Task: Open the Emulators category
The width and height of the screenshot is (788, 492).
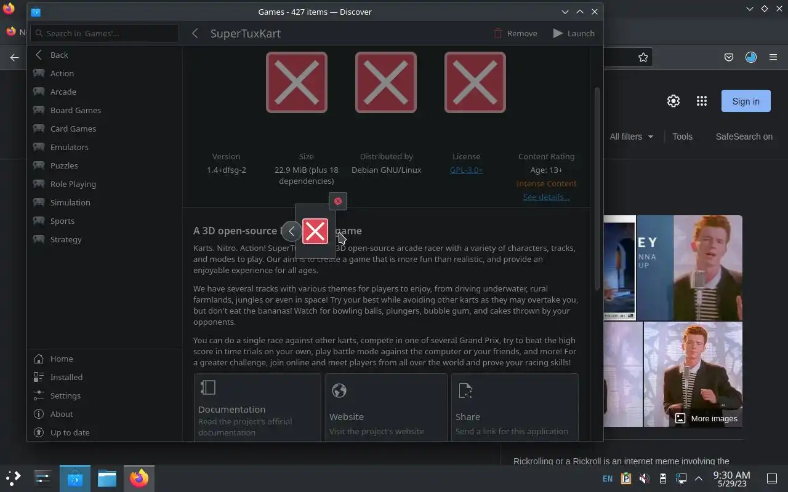Action: point(105,147)
